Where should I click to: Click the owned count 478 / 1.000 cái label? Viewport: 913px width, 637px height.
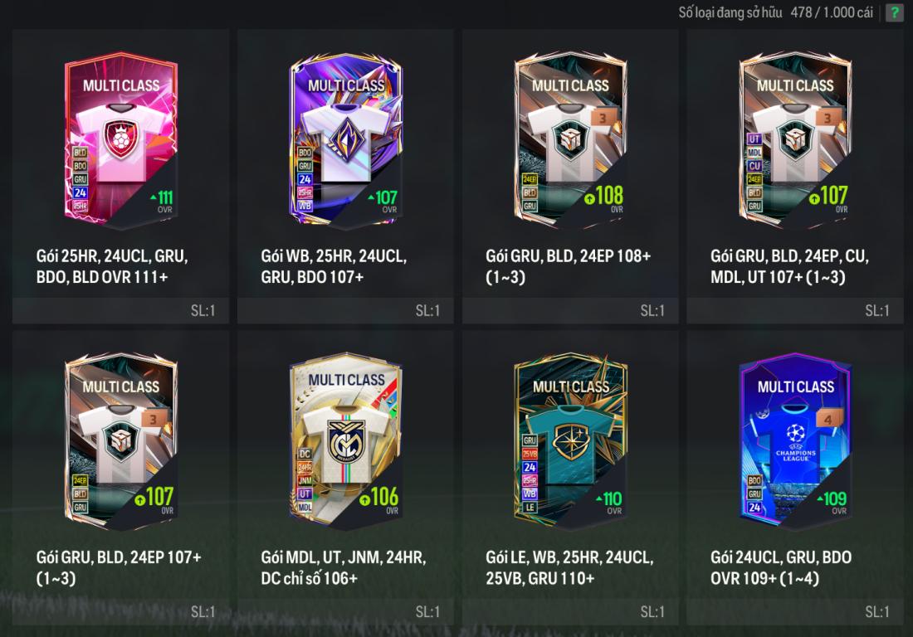click(x=832, y=12)
